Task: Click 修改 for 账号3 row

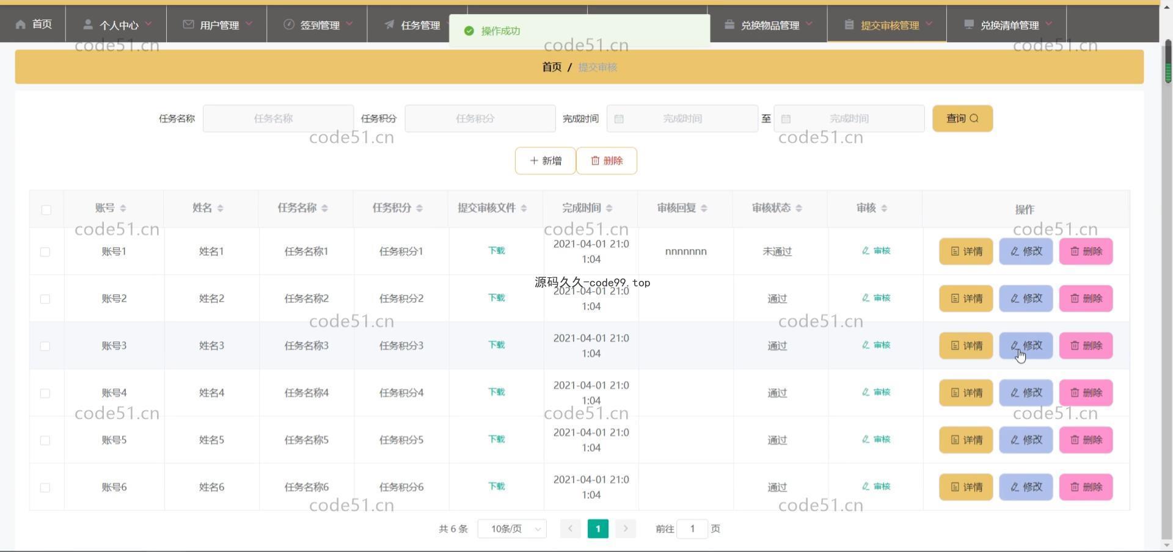Action: coord(1026,346)
